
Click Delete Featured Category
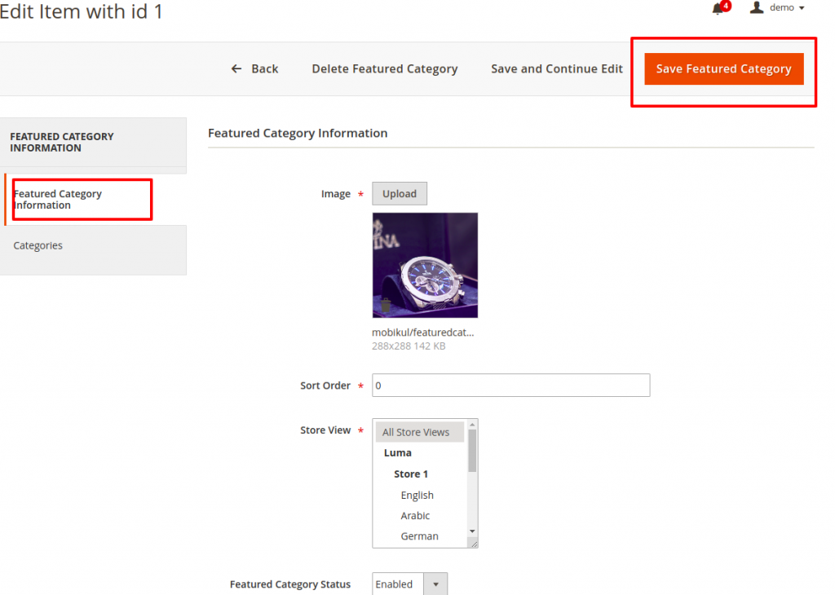click(x=384, y=69)
